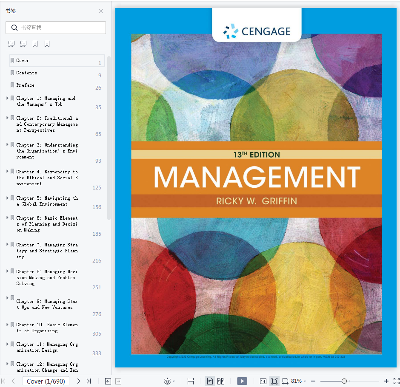Click the magnifier icon in bookmark search
The width and height of the screenshot is (400, 387).
click(x=14, y=28)
